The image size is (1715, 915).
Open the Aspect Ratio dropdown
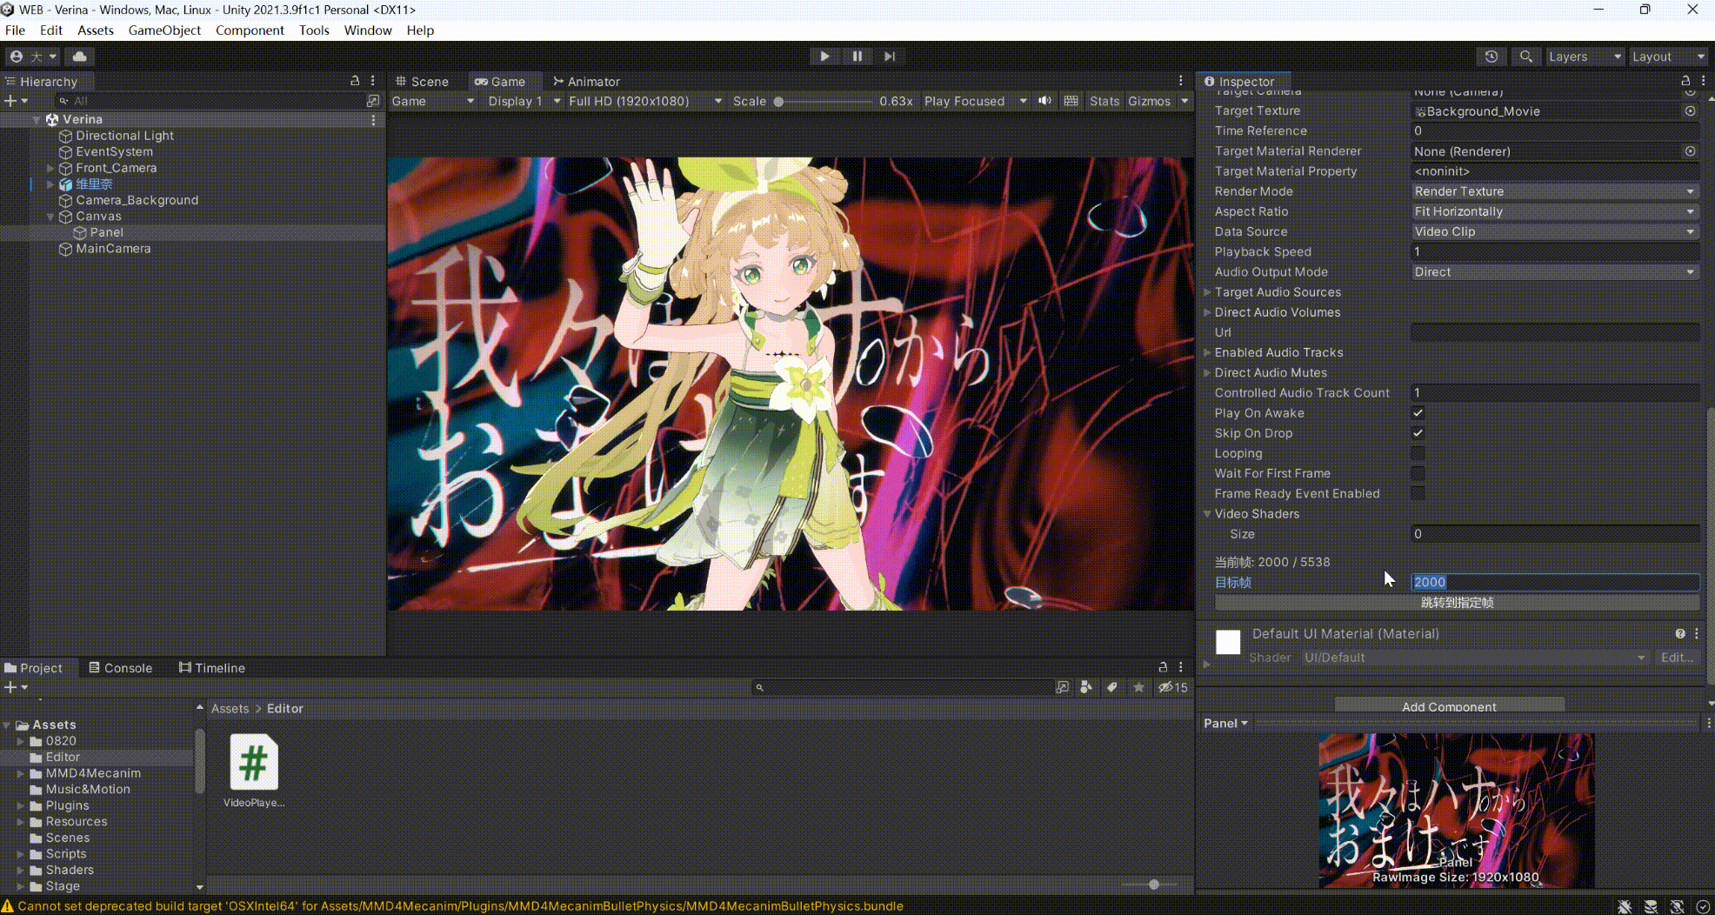click(x=1554, y=211)
